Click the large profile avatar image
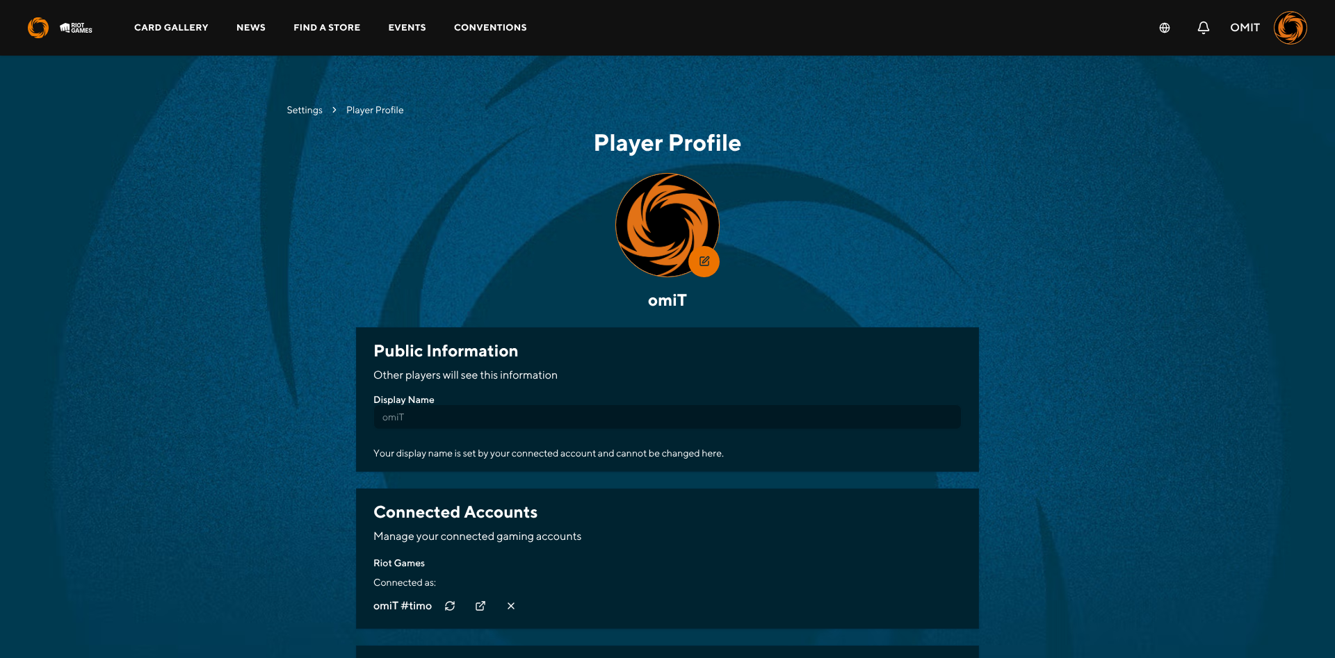1335x658 pixels. pos(667,225)
